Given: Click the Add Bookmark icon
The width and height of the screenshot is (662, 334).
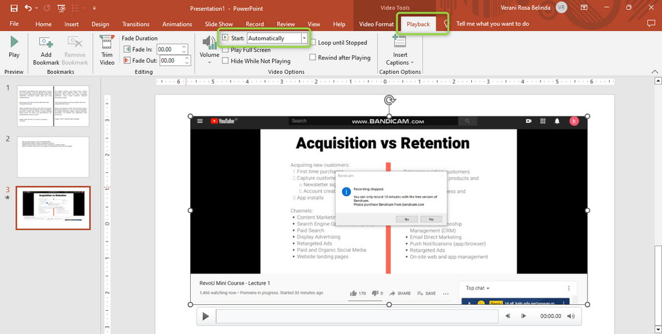Looking at the screenshot, I should pyautogui.click(x=46, y=43).
